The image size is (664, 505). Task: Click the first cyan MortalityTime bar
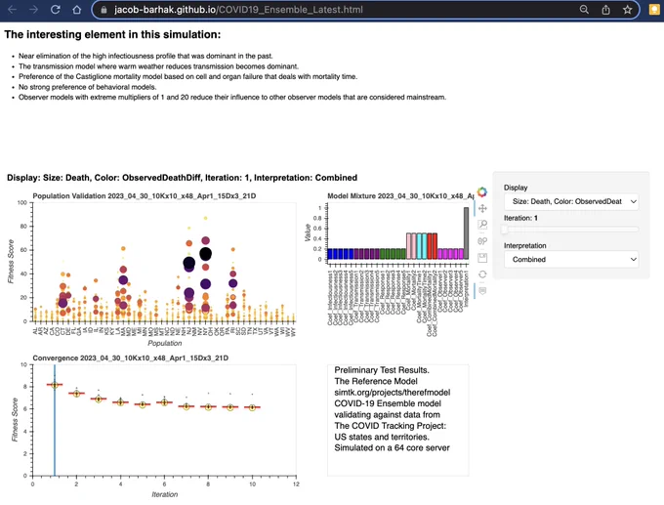coord(419,246)
